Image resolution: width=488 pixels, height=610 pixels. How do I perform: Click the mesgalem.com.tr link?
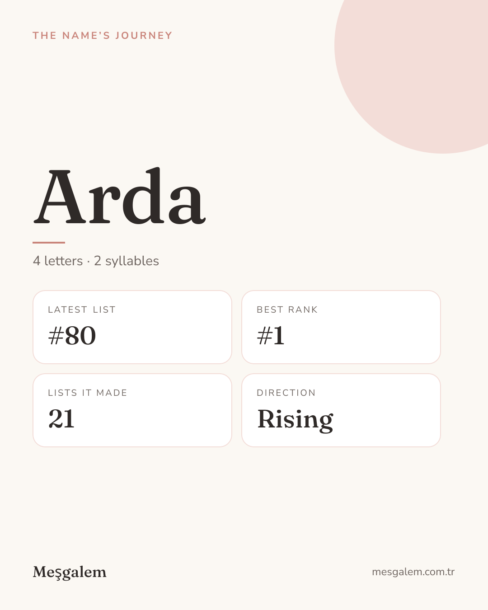pos(413,572)
